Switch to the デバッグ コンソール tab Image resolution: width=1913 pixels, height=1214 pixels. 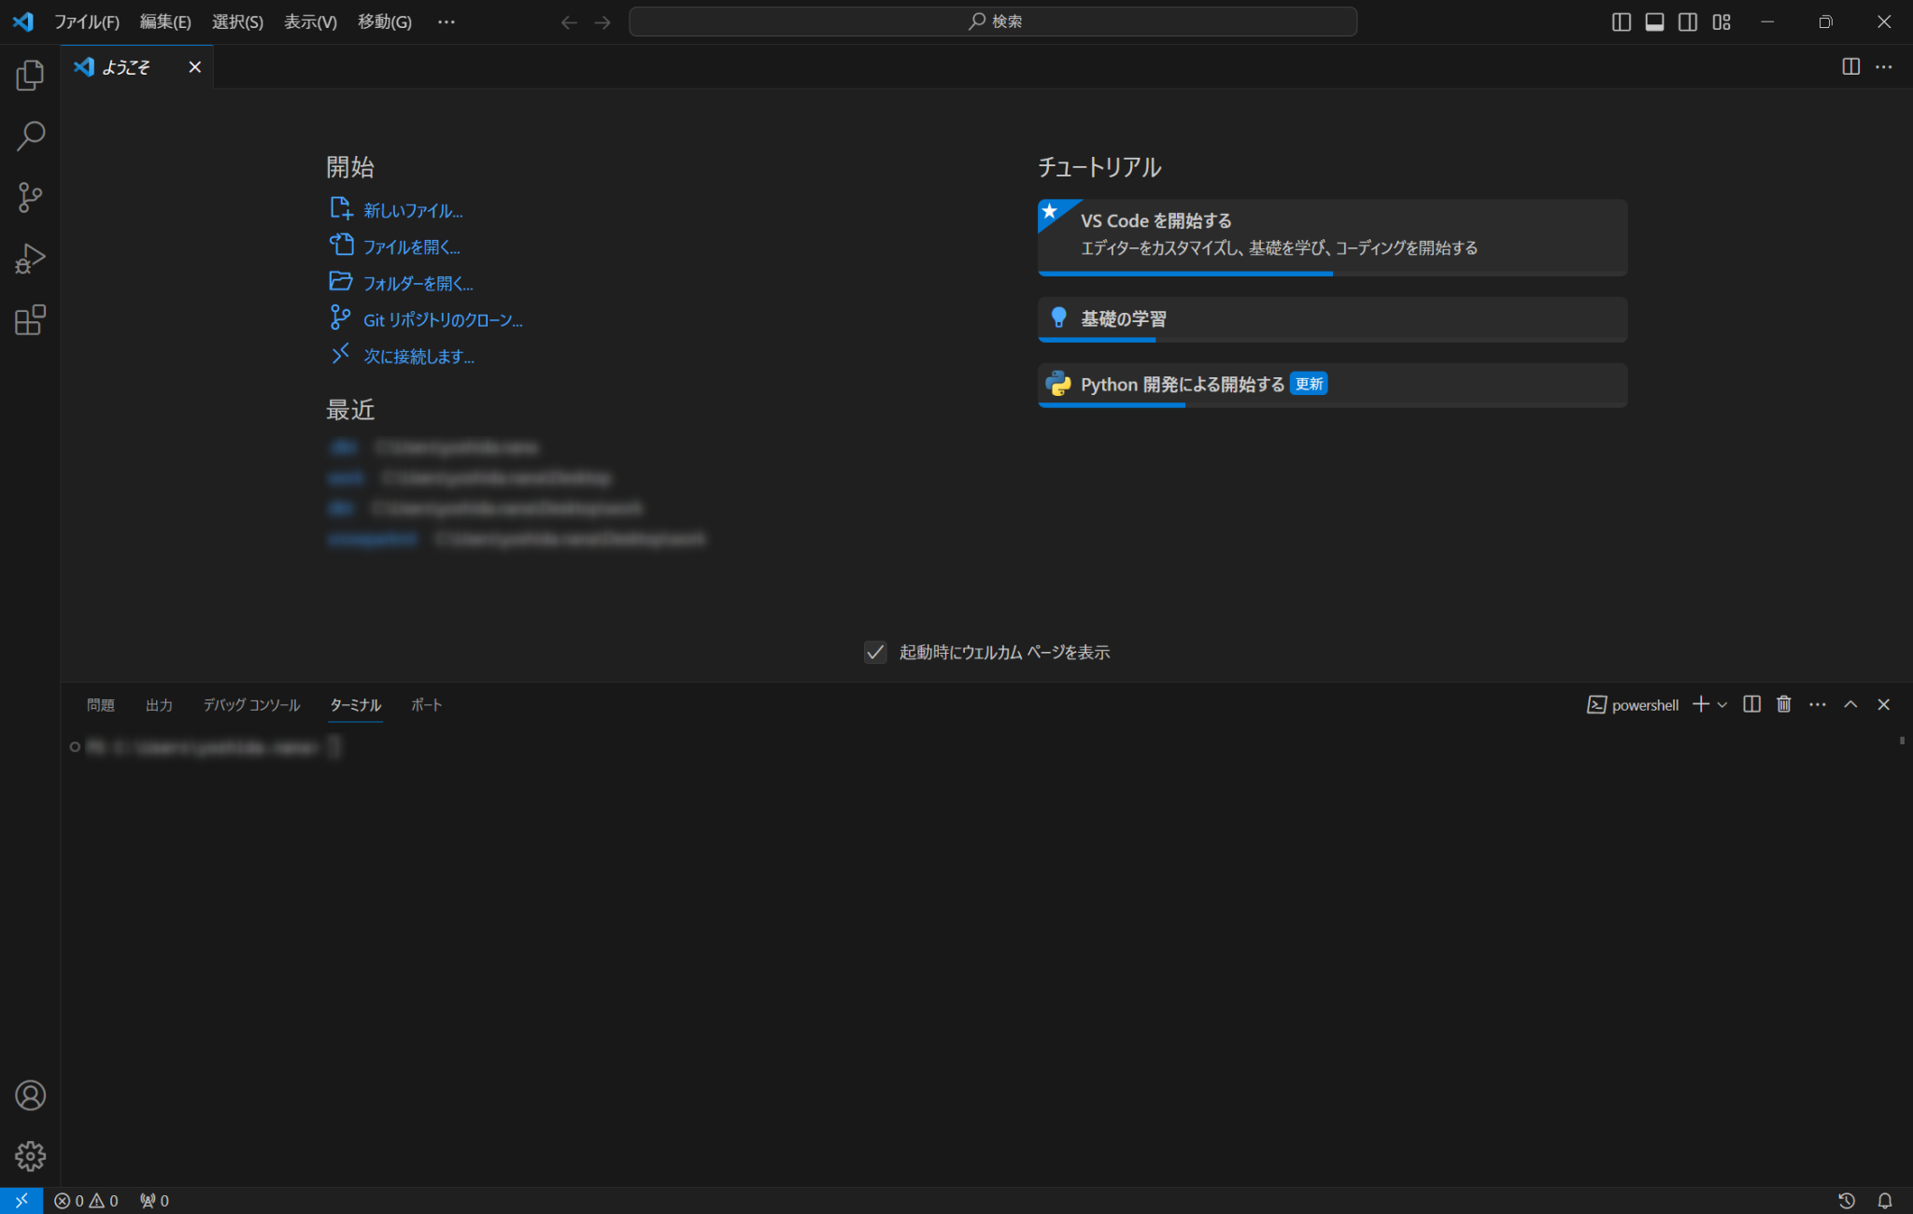click(250, 705)
